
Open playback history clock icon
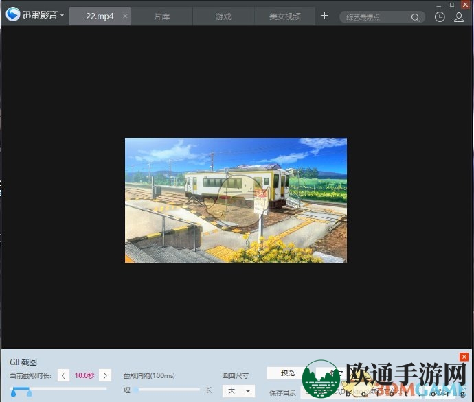pyautogui.click(x=440, y=17)
